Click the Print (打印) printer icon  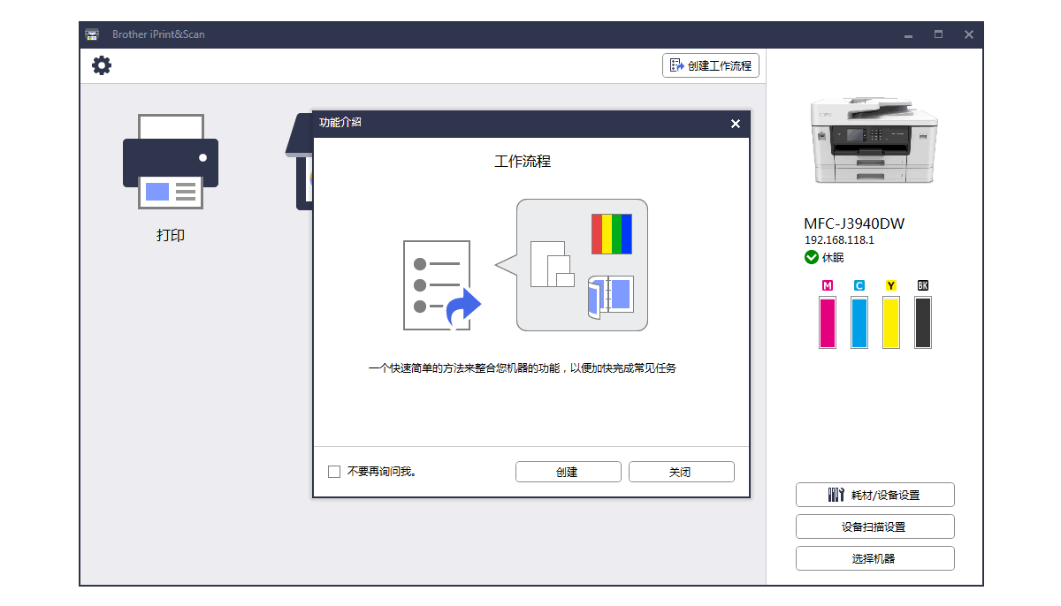[x=171, y=162]
